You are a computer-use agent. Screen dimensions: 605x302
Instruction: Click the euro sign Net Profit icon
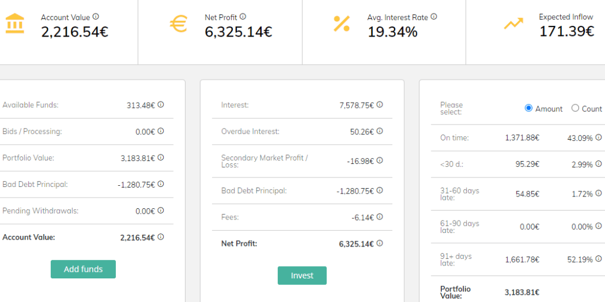pos(178,24)
